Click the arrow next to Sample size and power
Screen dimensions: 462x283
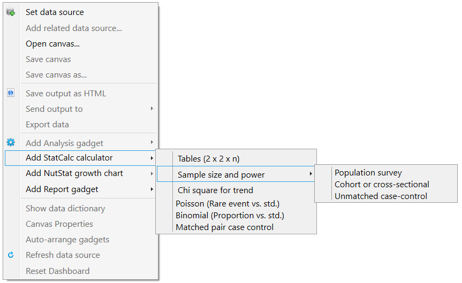[311, 174]
